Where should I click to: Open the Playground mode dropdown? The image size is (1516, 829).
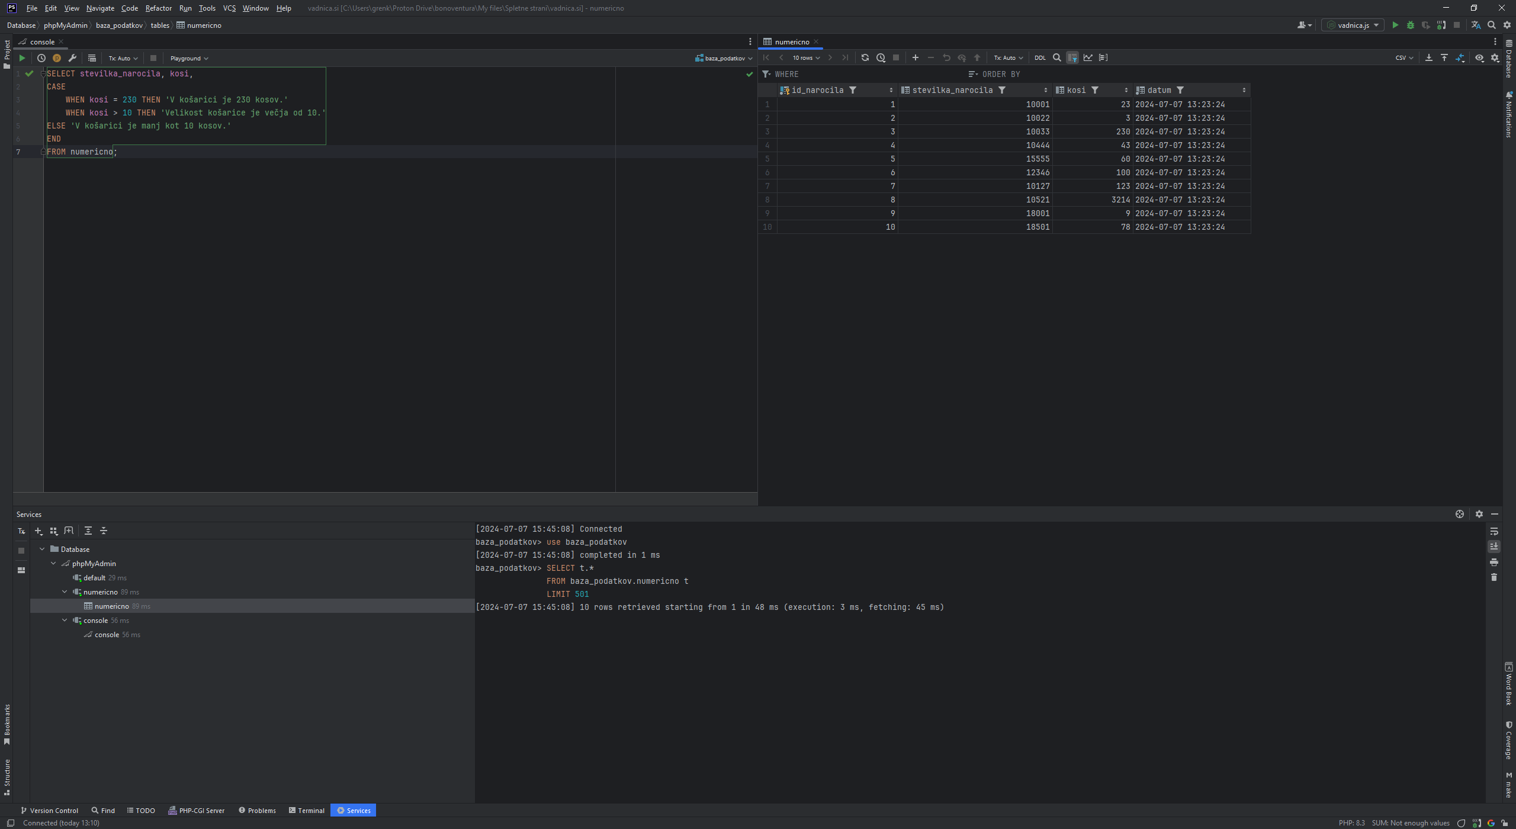click(189, 58)
